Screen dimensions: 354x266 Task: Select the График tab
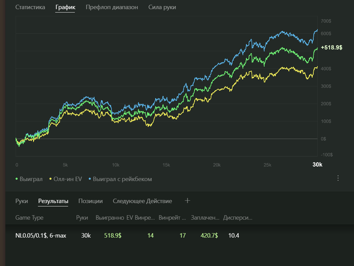(65, 7)
